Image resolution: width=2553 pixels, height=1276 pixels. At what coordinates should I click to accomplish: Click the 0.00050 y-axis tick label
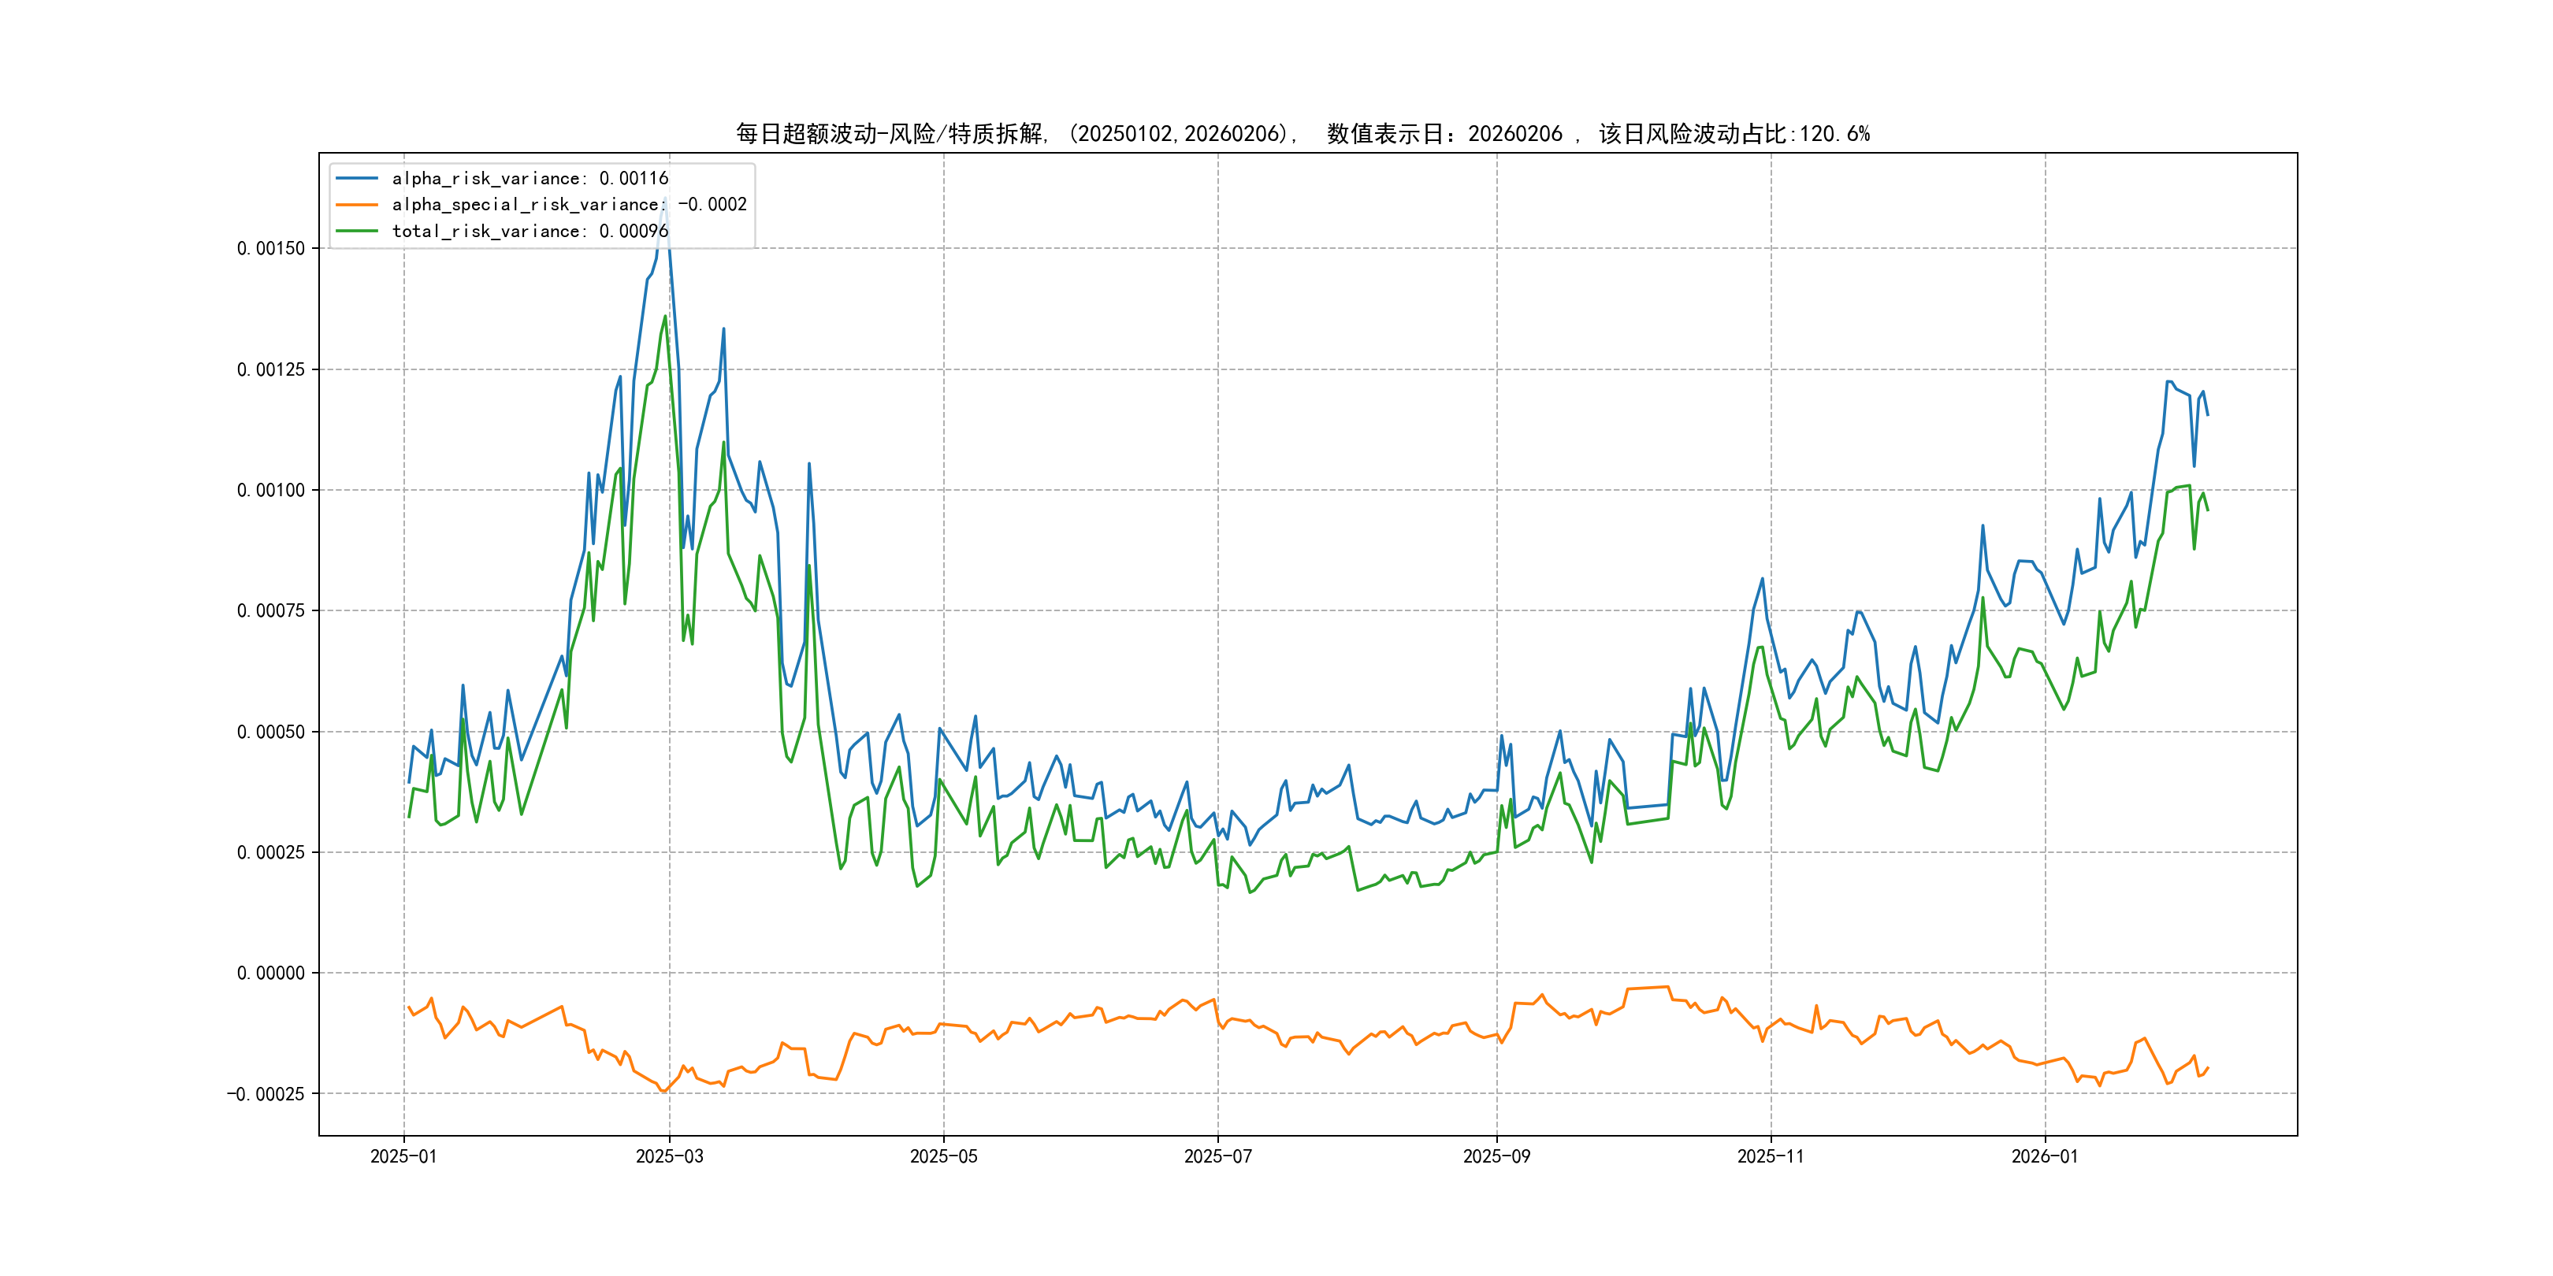(270, 732)
